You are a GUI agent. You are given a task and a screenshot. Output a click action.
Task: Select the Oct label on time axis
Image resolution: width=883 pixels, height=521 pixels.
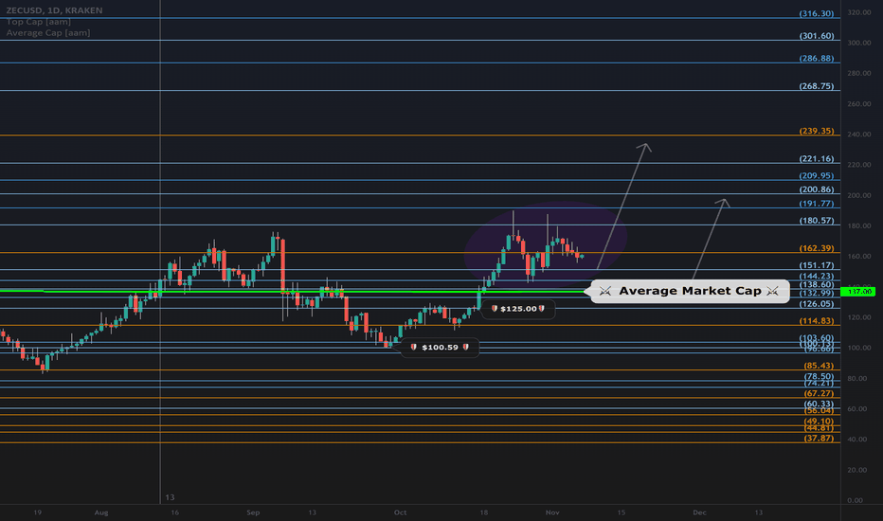tap(401, 512)
